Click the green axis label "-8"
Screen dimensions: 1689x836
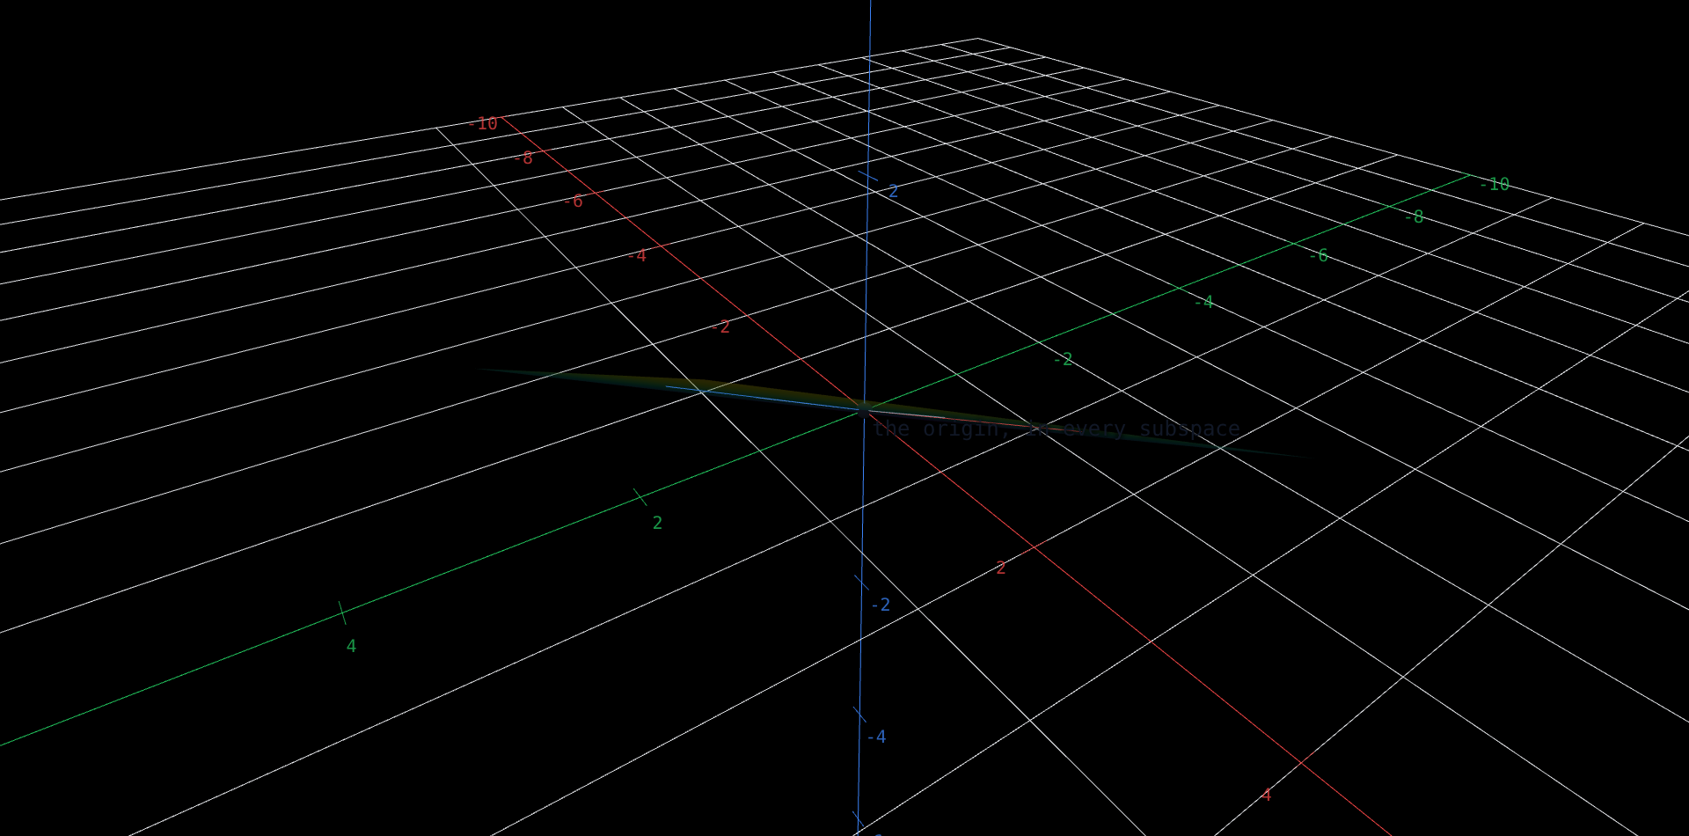[x=1415, y=217]
